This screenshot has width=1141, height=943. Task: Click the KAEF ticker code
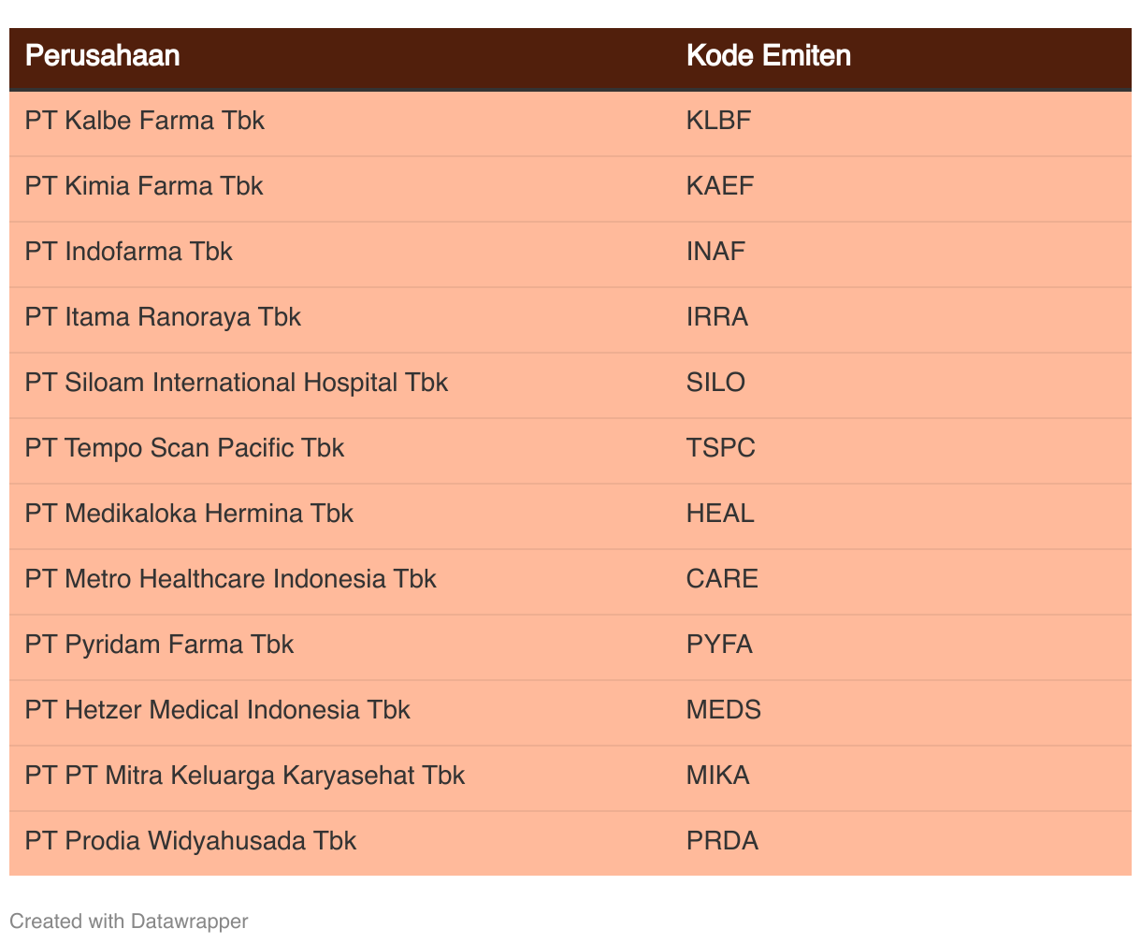point(719,186)
